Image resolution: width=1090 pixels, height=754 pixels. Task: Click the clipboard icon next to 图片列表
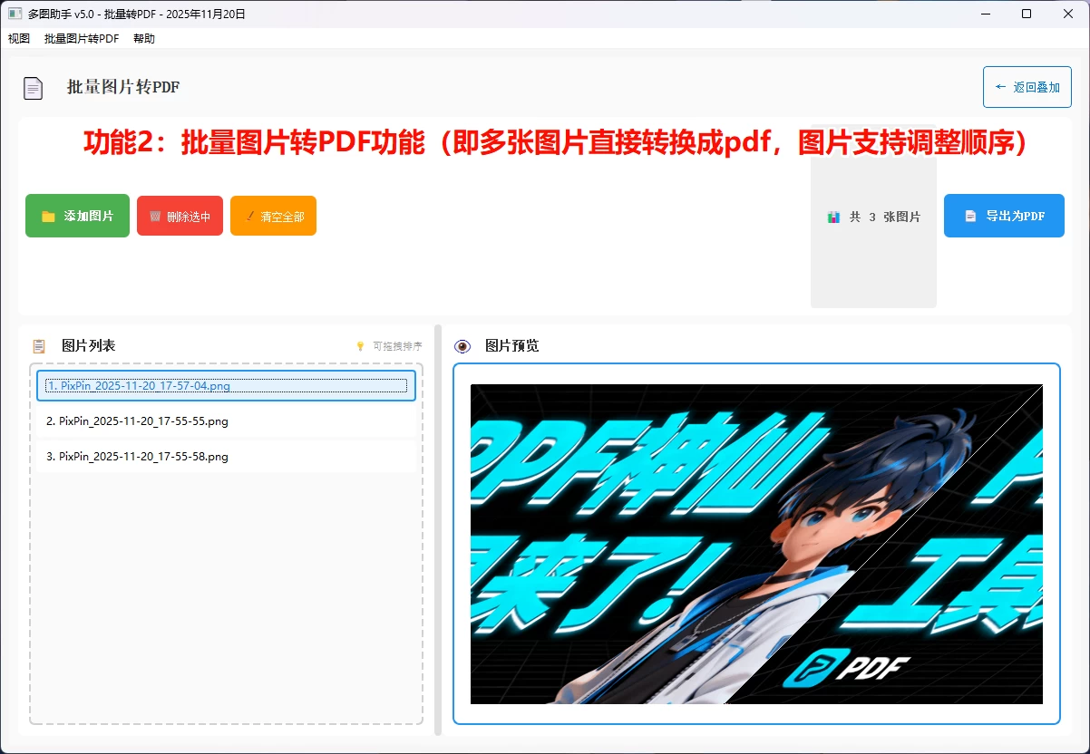39,346
